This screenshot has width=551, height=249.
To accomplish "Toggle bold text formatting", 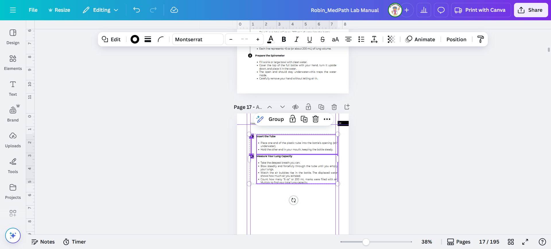I will tap(284, 39).
